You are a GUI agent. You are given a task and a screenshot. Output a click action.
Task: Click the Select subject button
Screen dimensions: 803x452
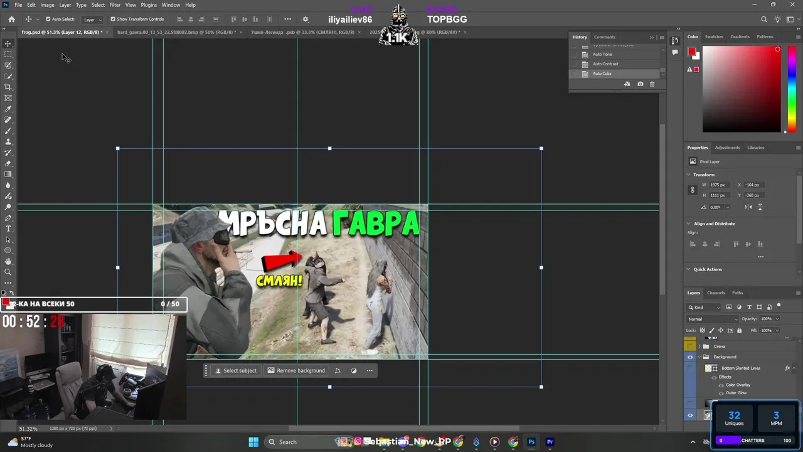[236, 370]
